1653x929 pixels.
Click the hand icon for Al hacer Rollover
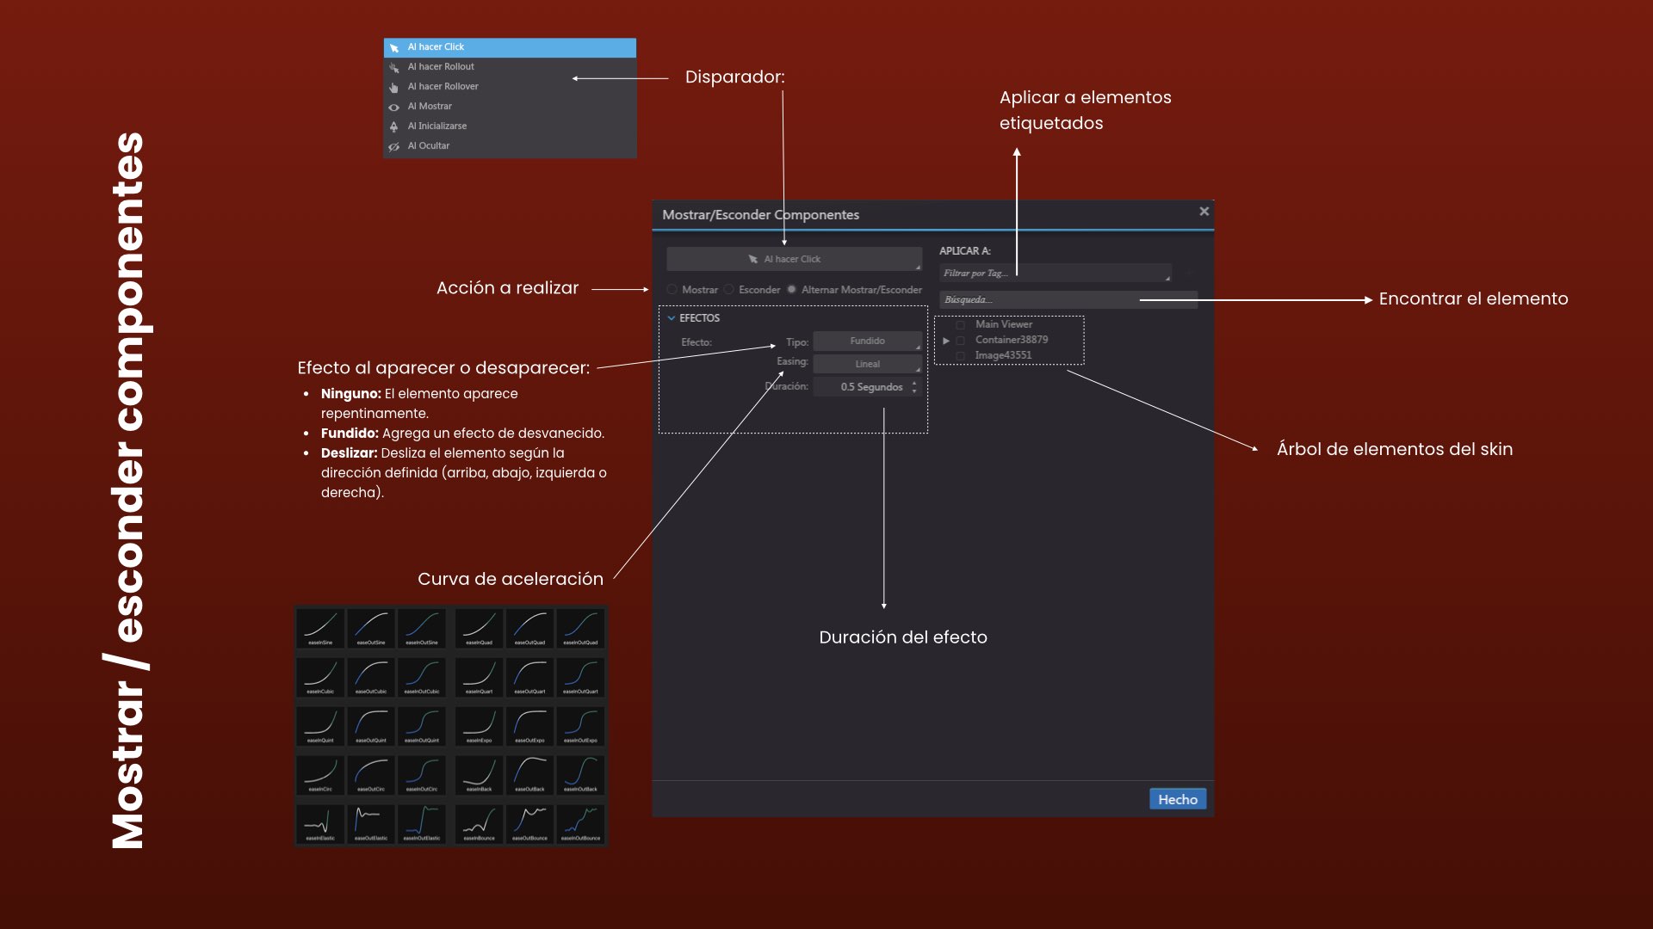tap(393, 87)
